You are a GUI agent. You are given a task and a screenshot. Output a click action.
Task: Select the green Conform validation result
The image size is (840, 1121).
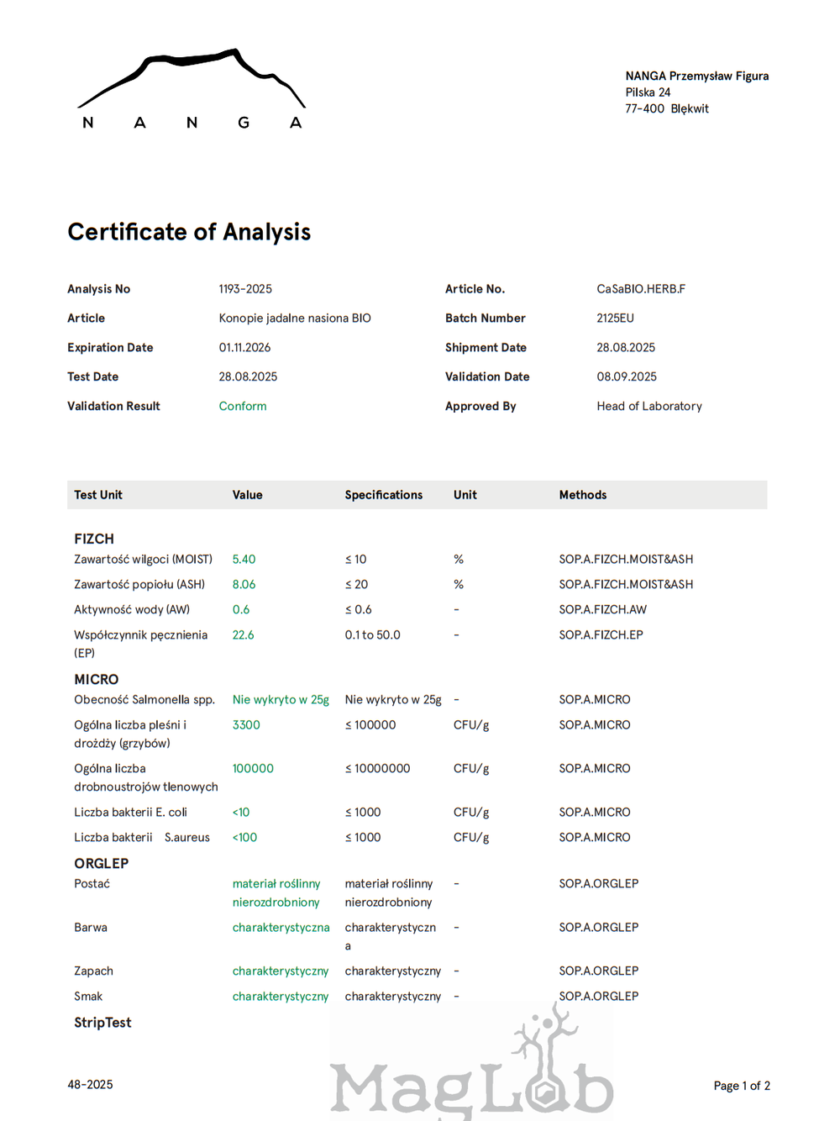[x=243, y=406]
